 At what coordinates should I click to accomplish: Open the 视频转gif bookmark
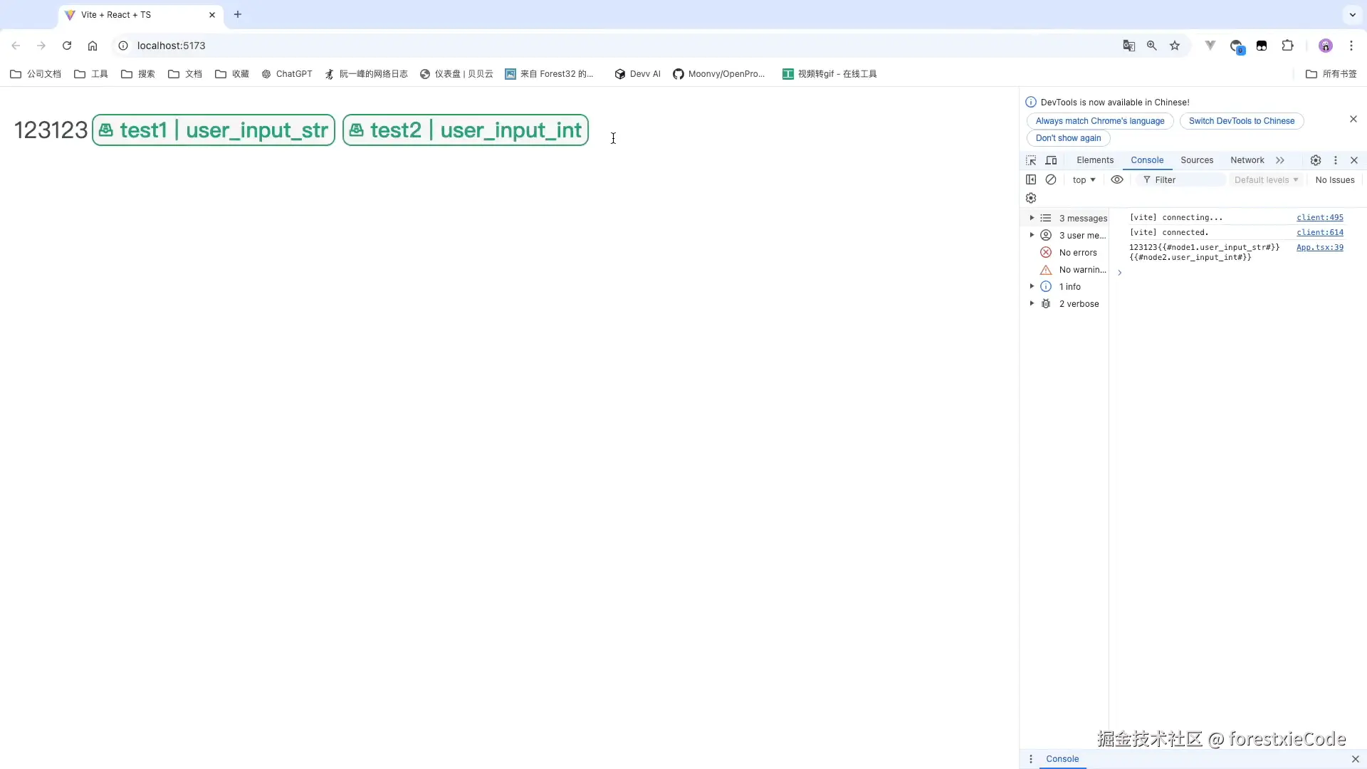click(829, 74)
